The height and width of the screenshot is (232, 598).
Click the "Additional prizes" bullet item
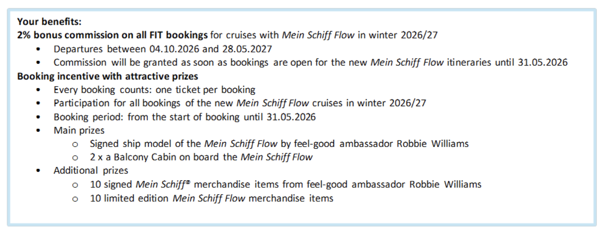[x=91, y=171]
